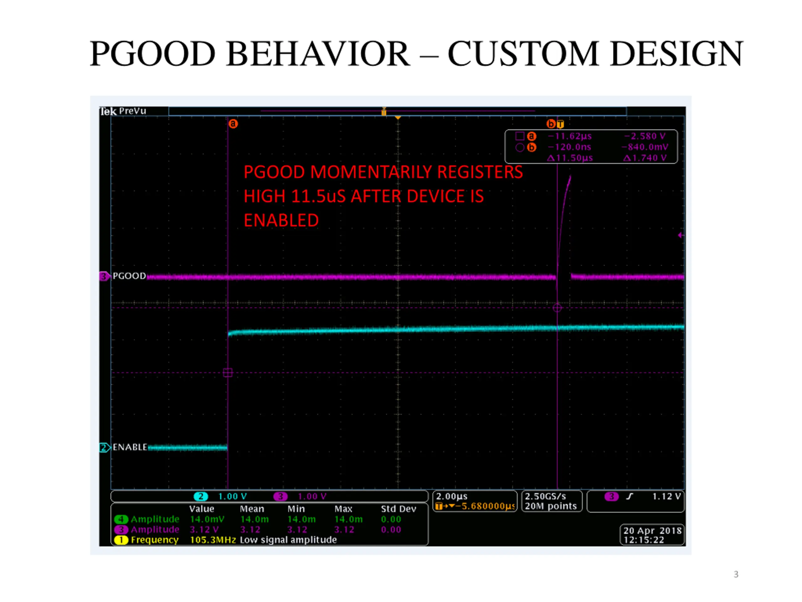
Task: Click the cyan channel 2 scale badge
Action: click(201, 496)
